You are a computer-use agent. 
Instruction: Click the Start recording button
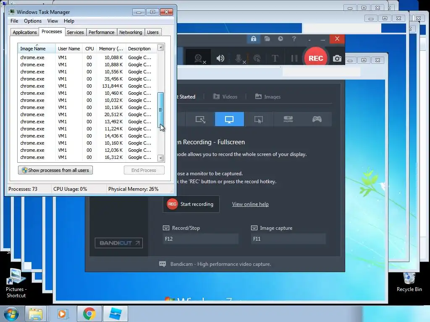coord(191,204)
